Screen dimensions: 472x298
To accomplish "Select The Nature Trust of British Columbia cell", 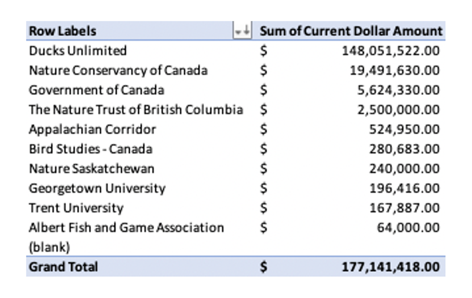I will pos(136,110).
